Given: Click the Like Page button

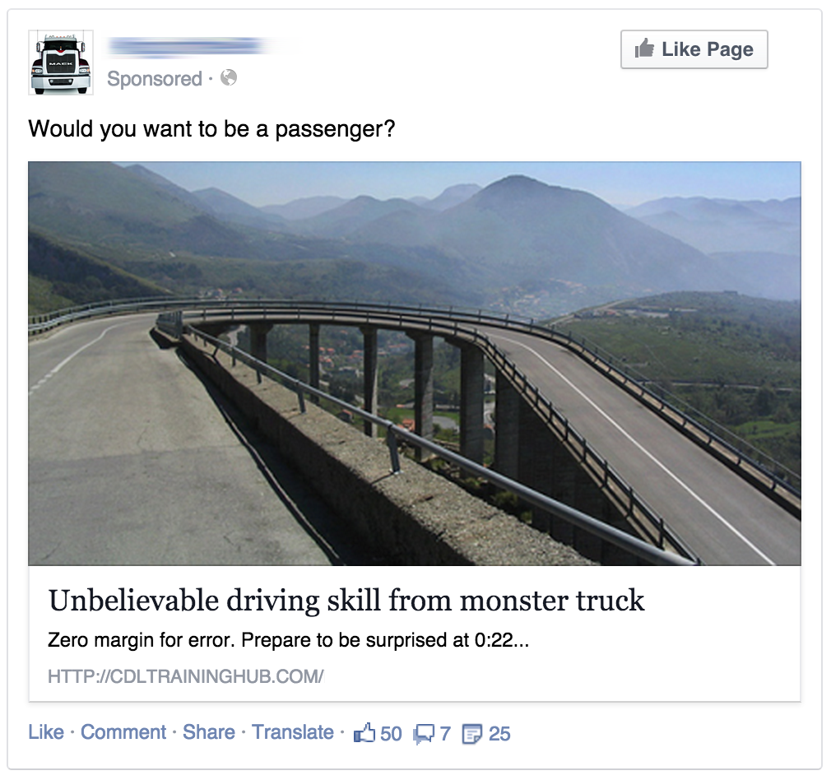Looking at the screenshot, I should 694,49.
